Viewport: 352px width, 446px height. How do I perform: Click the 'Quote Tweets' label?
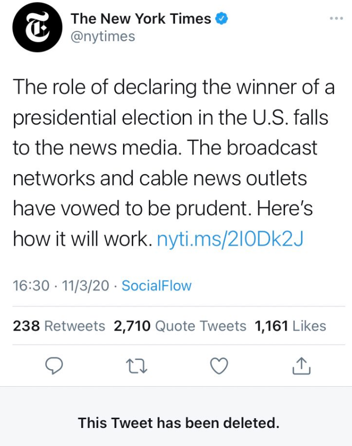click(x=201, y=326)
